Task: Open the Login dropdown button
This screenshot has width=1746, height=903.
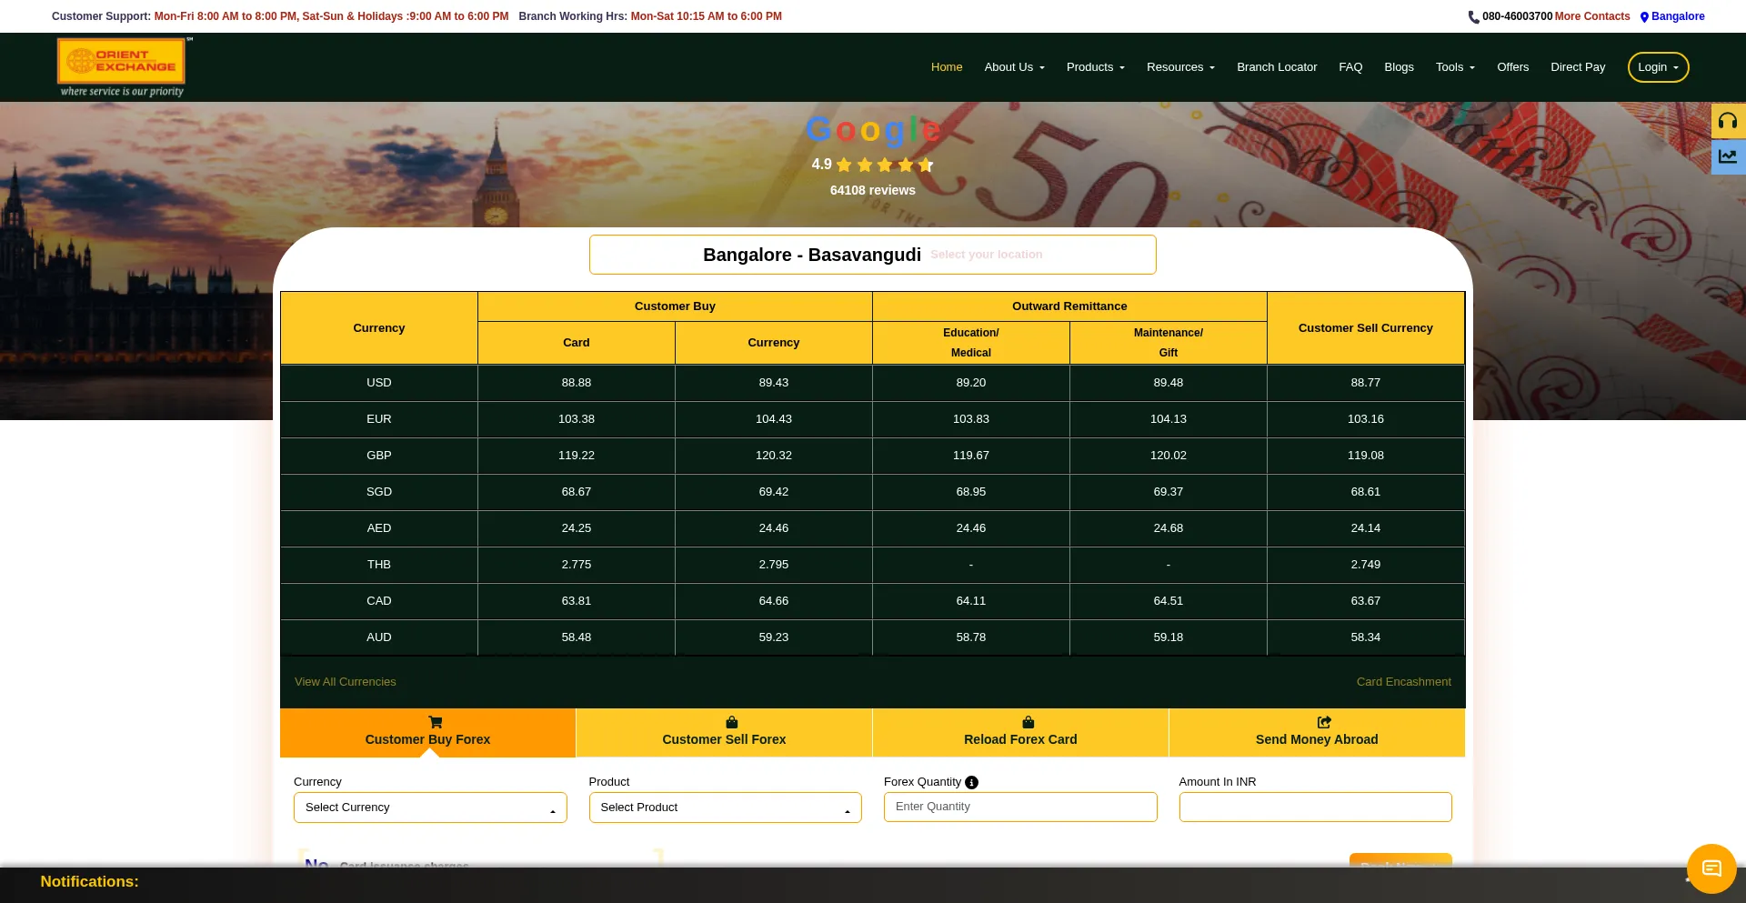Action: [x=1658, y=67]
